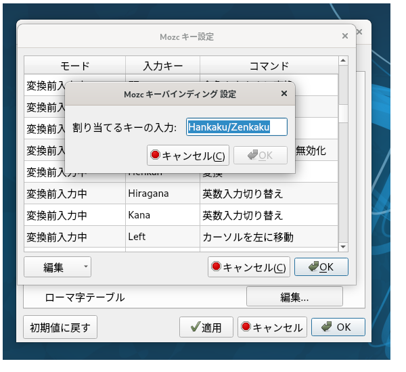
Task: Click 初期値に戻す in the settings window
Action: (x=60, y=327)
